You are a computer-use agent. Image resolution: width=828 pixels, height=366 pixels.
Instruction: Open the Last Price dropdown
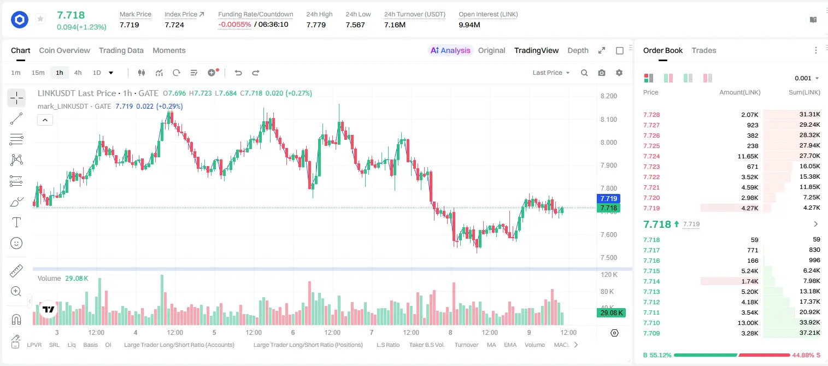[551, 73]
